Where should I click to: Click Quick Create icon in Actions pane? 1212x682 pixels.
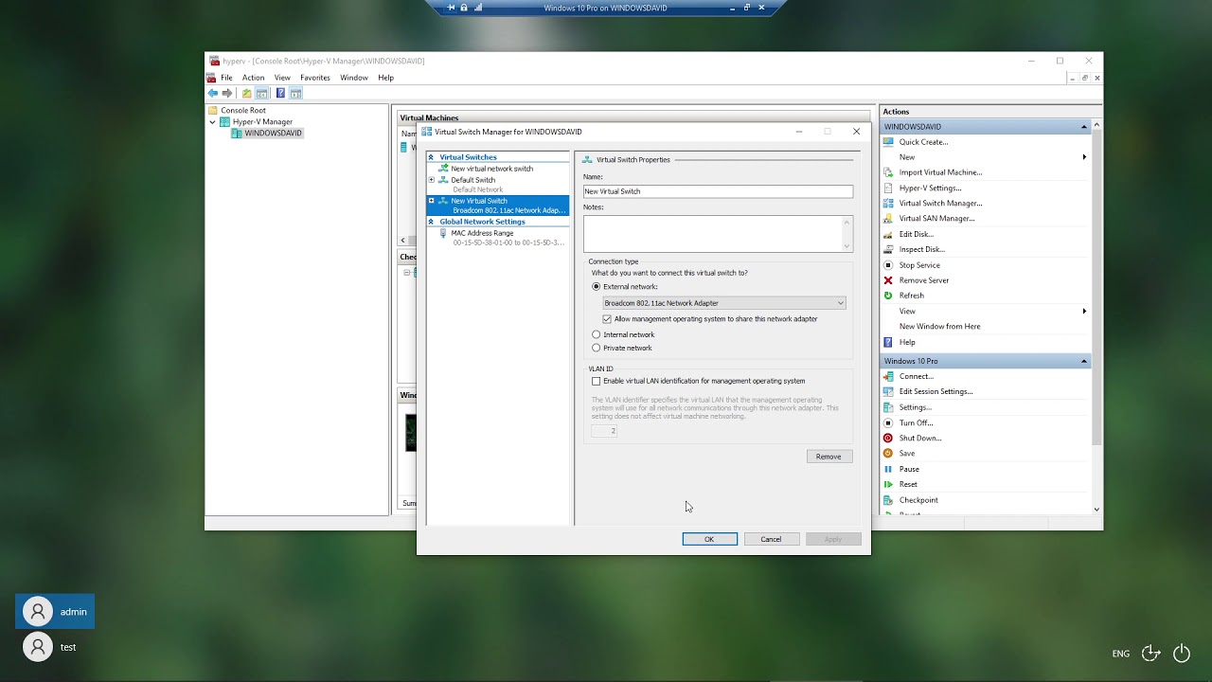tap(888, 142)
